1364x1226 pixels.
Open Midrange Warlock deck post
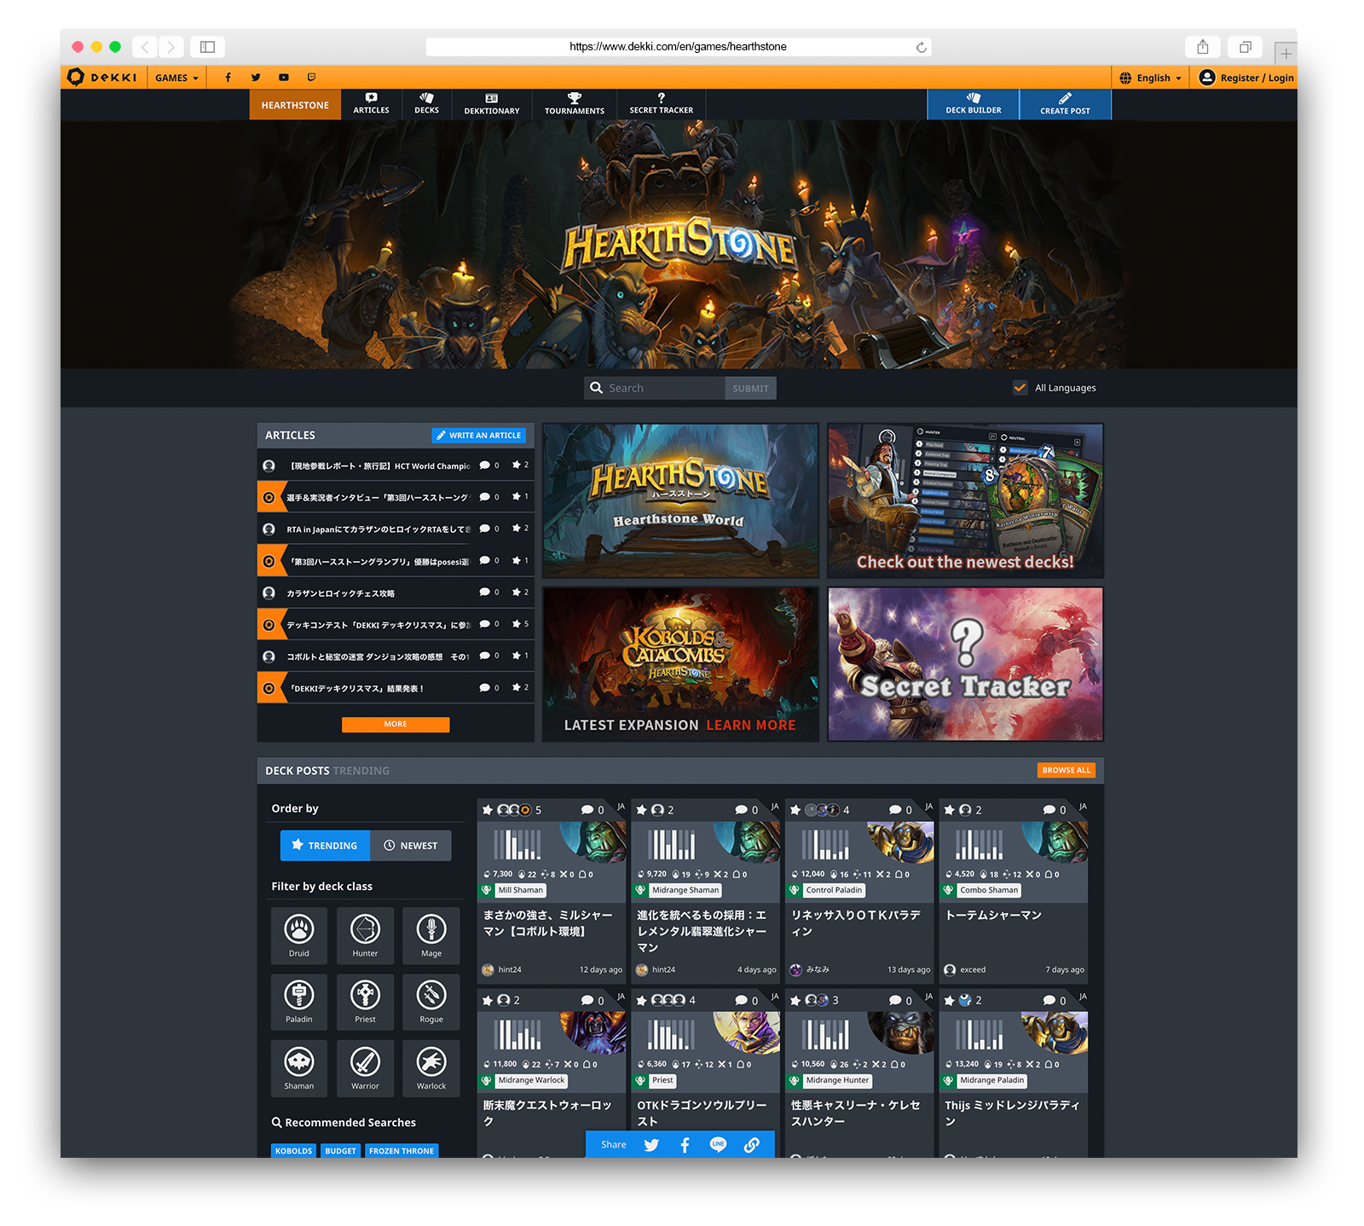pyautogui.click(x=552, y=1073)
